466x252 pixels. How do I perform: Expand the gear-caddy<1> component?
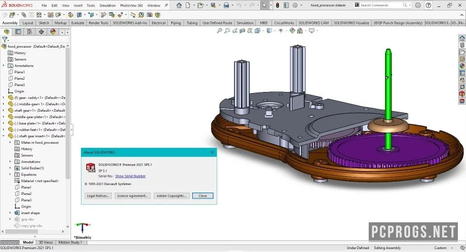pos(3,98)
